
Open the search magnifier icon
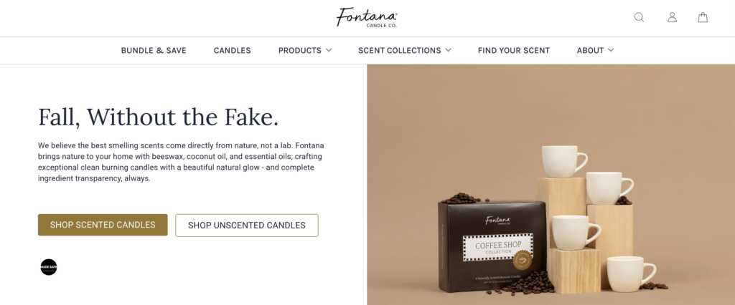pos(639,17)
